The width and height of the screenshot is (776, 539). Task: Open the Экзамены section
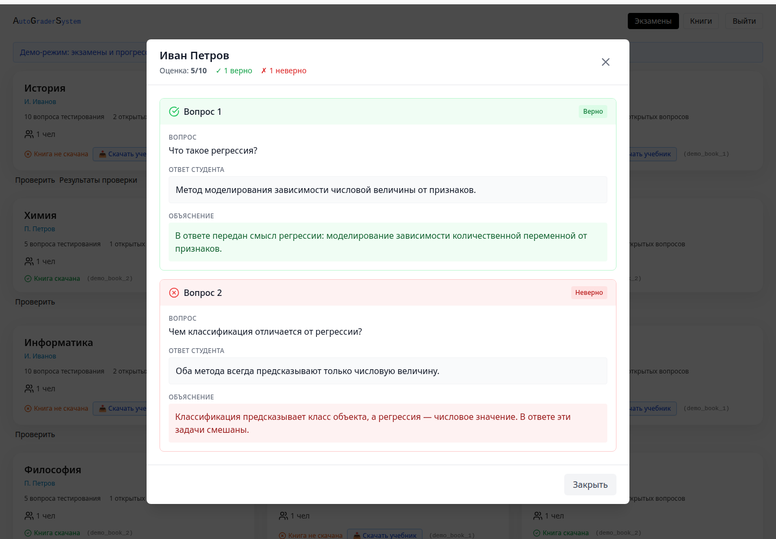653,21
